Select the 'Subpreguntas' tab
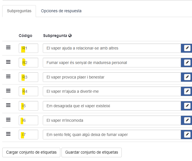192x161 pixels. (19, 11)
